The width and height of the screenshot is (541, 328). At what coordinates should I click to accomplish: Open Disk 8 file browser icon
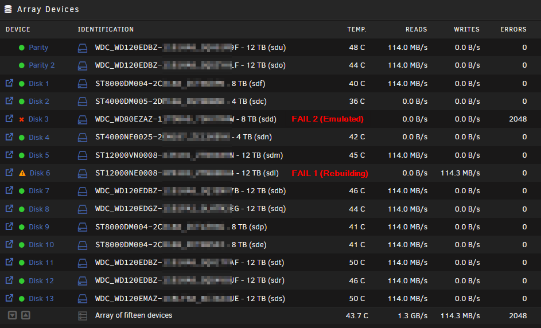pyautogui.click(x=9, y=208)
